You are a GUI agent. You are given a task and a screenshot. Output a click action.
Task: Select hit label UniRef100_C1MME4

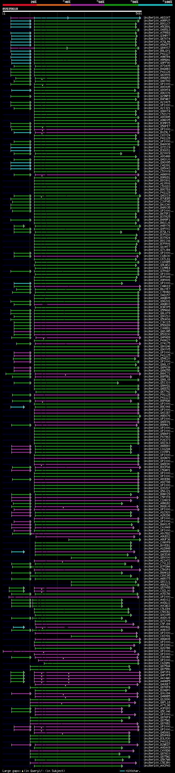click(x=157, y=268)
